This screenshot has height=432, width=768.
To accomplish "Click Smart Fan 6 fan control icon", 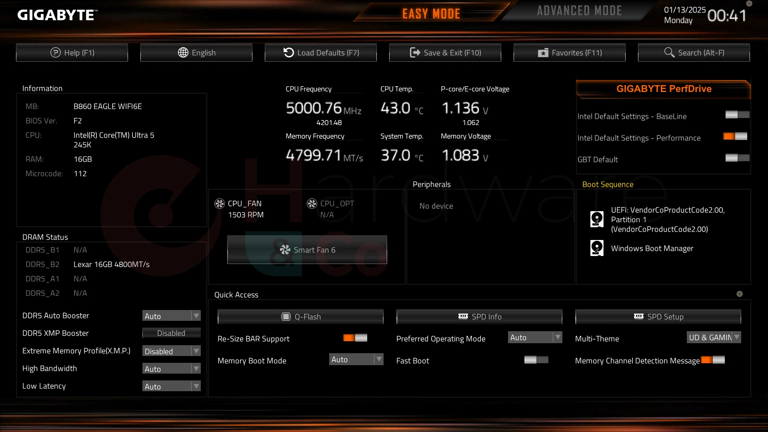I will click(x=285, y=250).
